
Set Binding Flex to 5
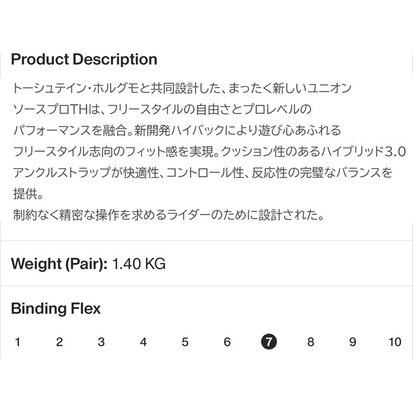coord(185,342)
